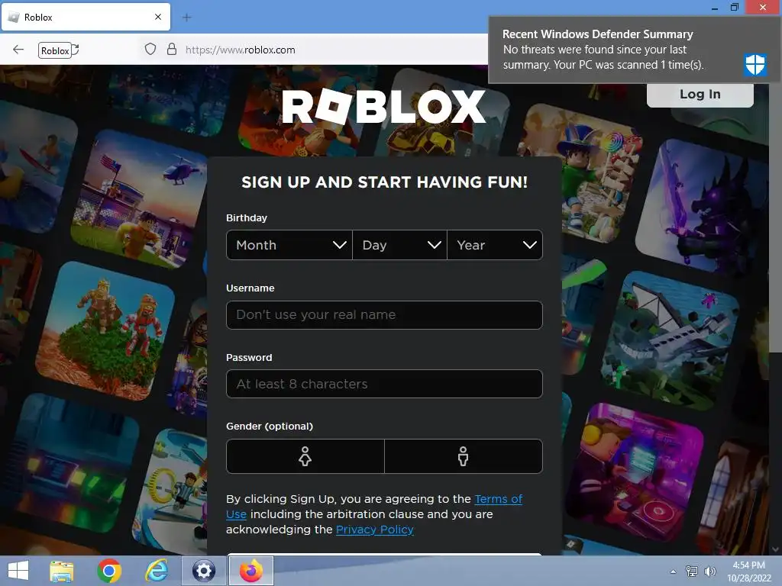Click the Recent Windows Defender Summary notification
The image size is (782, 586).
point(633,50)
